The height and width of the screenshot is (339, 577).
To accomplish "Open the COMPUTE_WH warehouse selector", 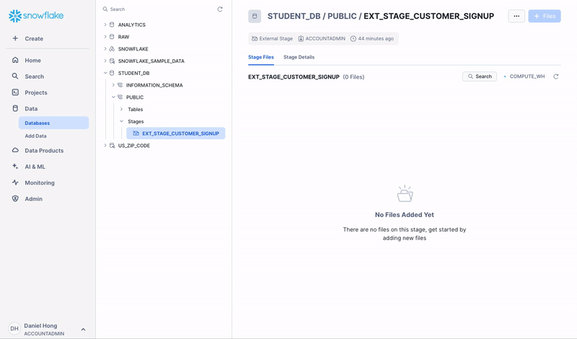I will tap(525, 76).
